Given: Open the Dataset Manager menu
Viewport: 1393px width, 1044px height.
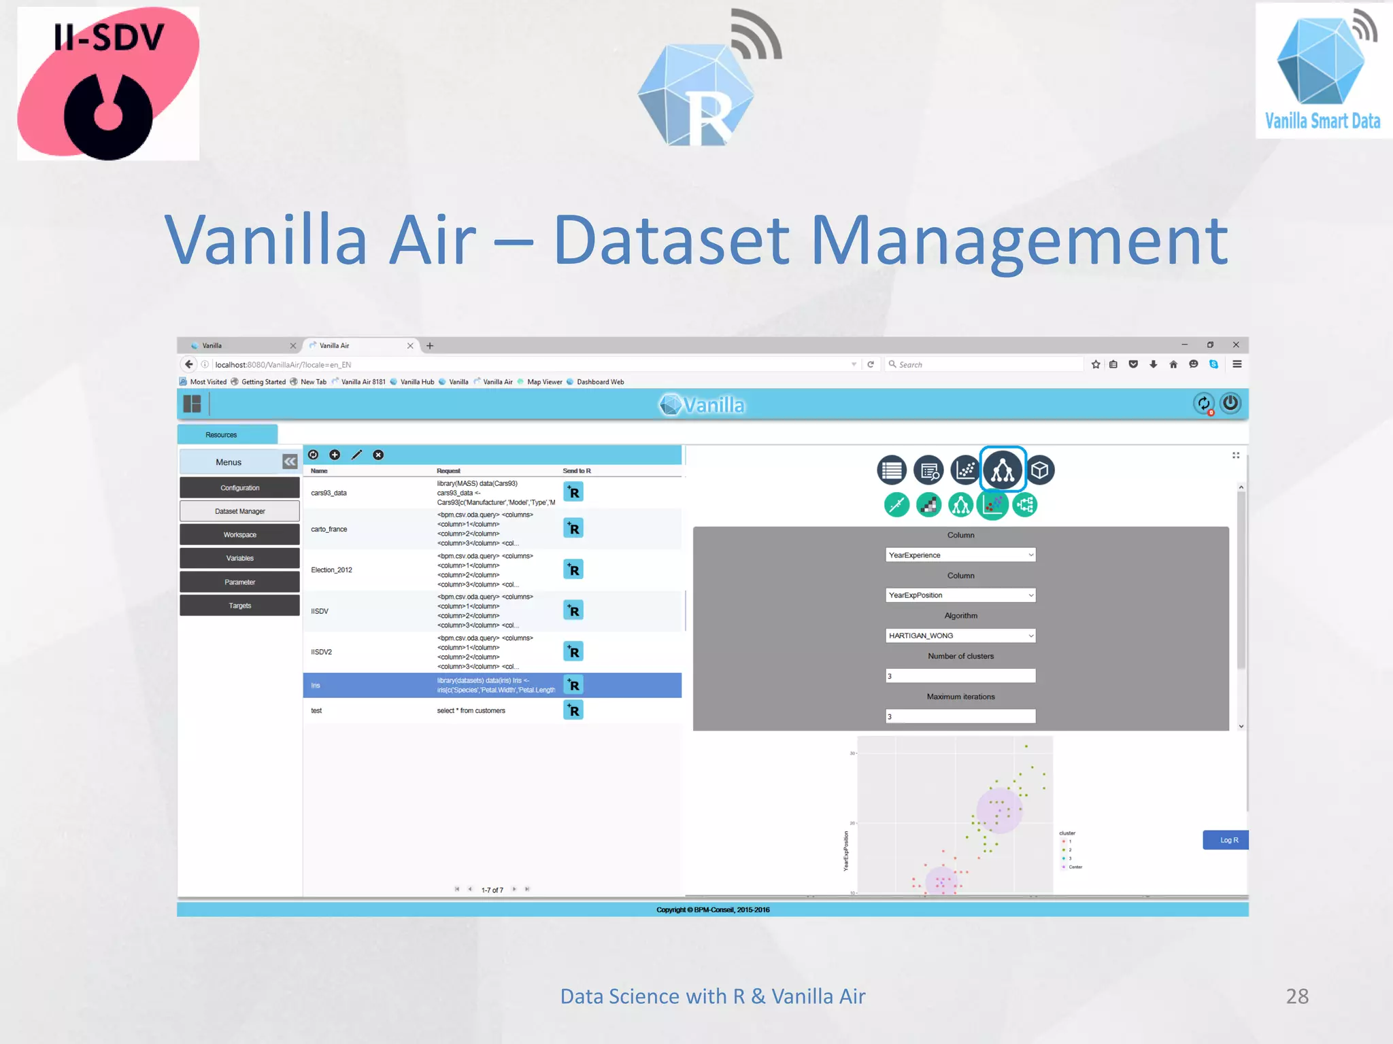Looking at the screenshot, I should click(239, 511).
